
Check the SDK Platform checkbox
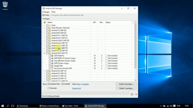click(50, 56)
